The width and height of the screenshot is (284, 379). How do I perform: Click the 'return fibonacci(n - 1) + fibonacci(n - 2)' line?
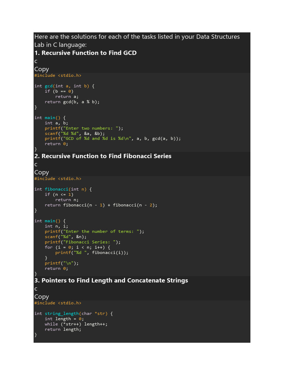click(x=101, y=205)
